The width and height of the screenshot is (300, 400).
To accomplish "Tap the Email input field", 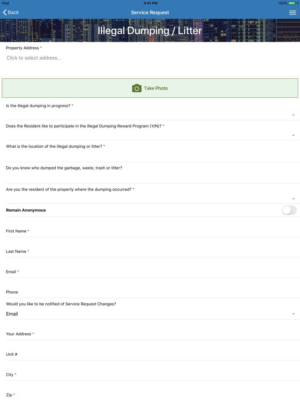I will click(150, 272).
